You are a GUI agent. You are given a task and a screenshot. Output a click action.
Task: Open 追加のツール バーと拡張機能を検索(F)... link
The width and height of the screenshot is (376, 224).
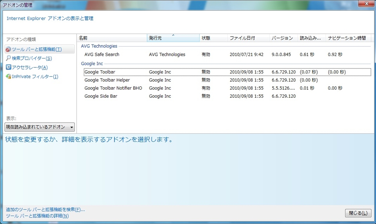click(45, 210)
